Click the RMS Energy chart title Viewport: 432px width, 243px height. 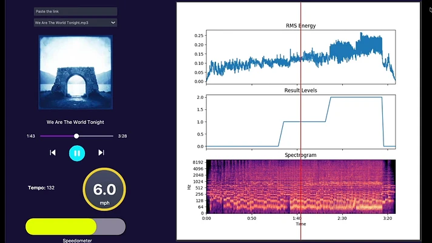click(x=300, y=26)
